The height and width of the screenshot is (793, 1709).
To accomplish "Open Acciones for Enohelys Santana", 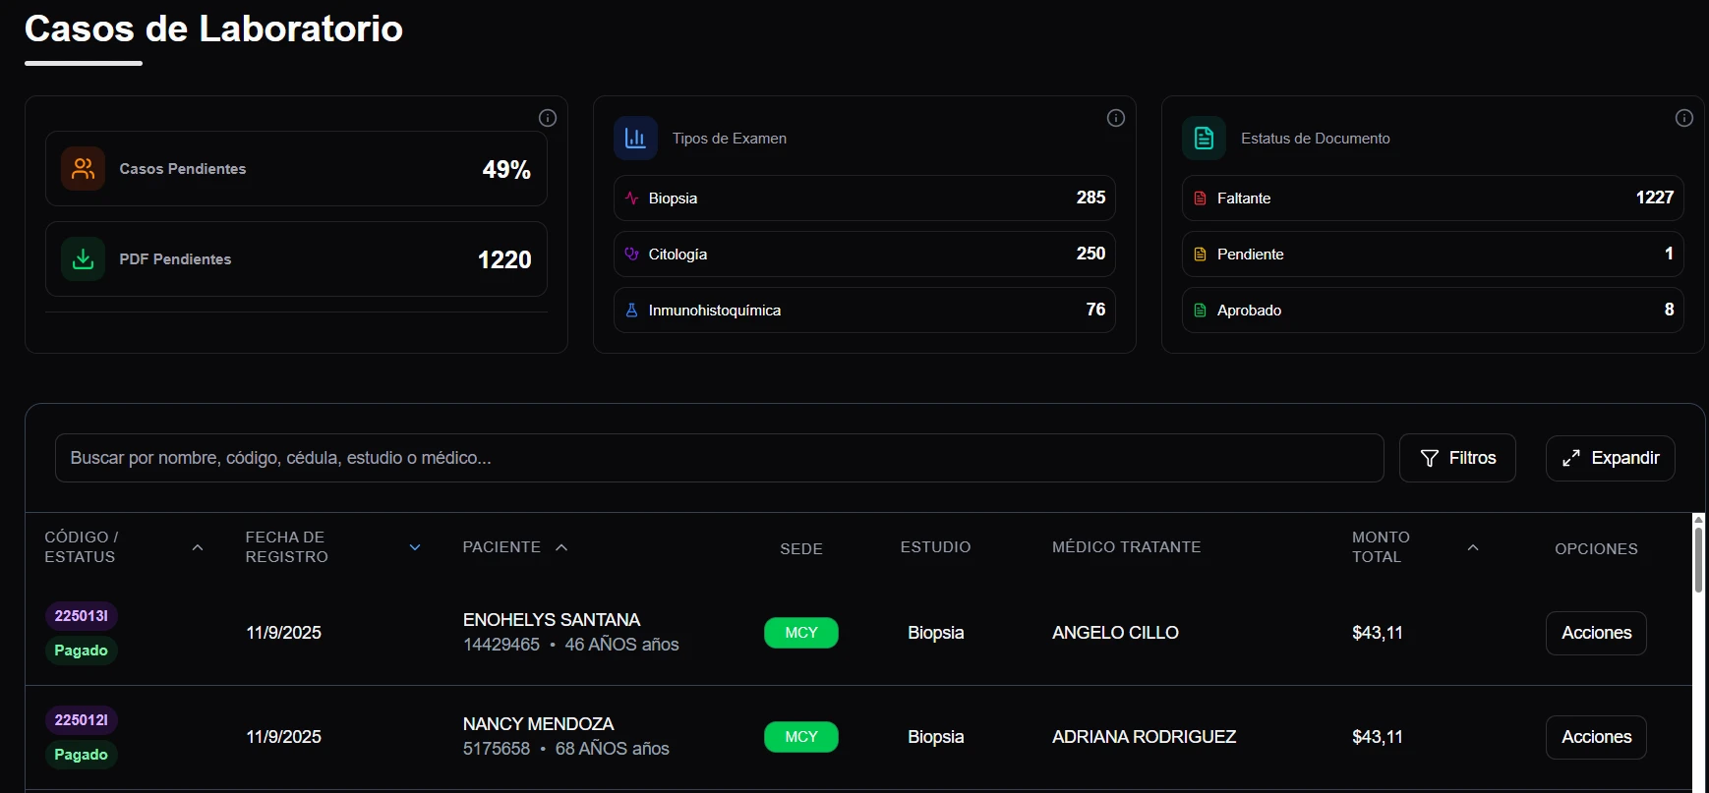I will [x=1596, y=633].
